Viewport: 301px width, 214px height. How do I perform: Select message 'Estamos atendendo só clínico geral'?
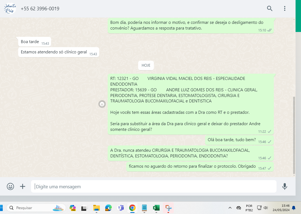click(58, 52)
